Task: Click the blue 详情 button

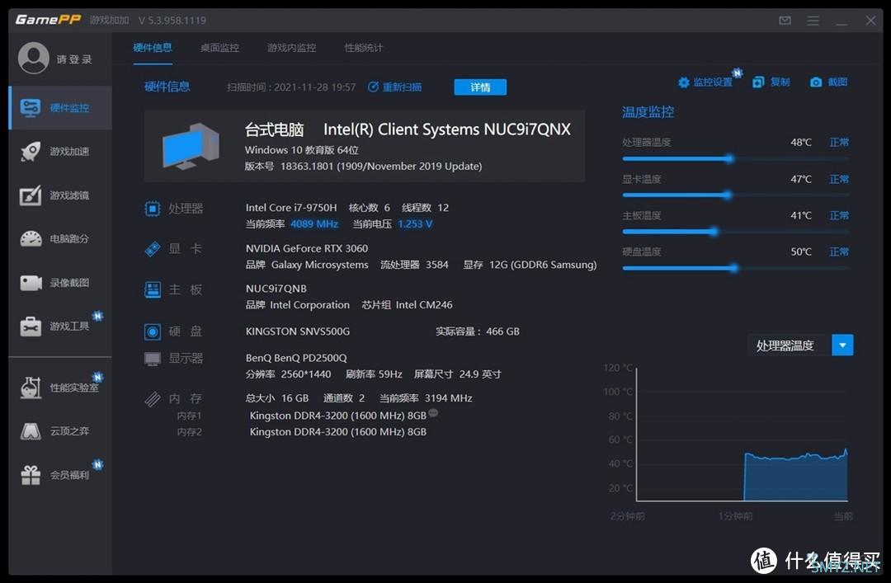Action: pyautogui.click(x=480, y=87)
